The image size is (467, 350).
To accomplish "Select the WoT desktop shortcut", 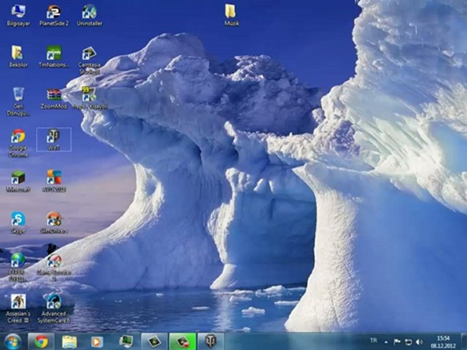I will click(54, 140).
